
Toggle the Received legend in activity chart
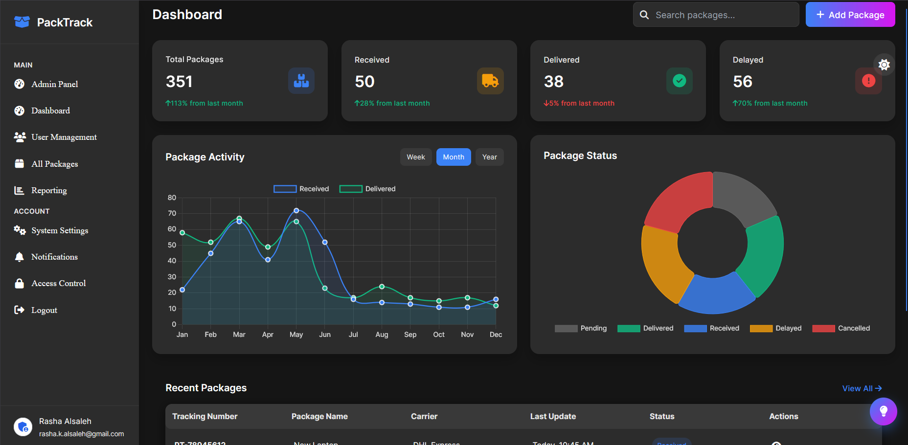pos(301,189)
